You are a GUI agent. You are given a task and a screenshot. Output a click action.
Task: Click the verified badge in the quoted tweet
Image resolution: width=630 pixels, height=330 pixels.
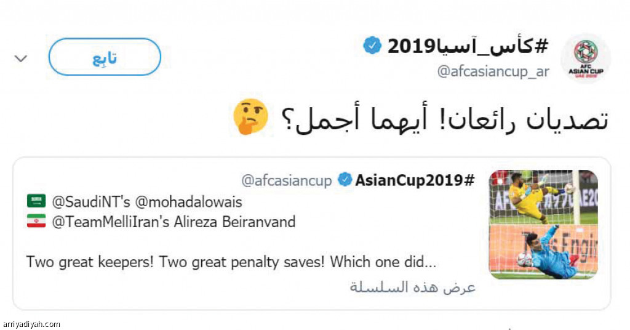(x=345, y=181)
